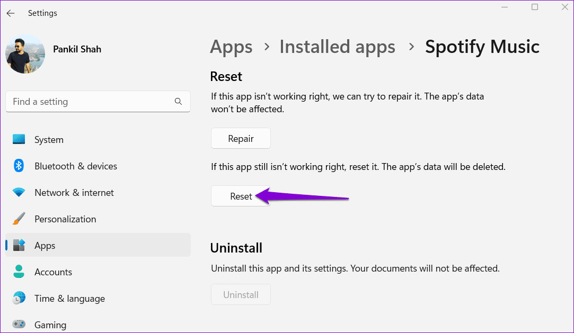The image size is (574, 333).
Task: Open the Pankil Shah account name
Action: pyautogui.click(x=77, y=49)
